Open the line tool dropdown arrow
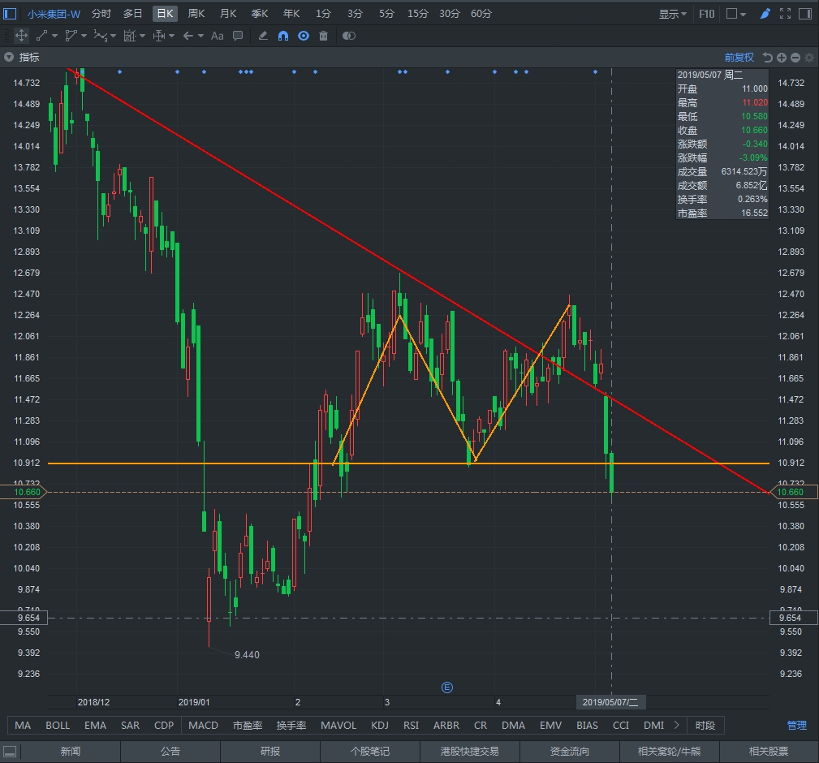The image size is (819, 763). click(x=54, y=36)
